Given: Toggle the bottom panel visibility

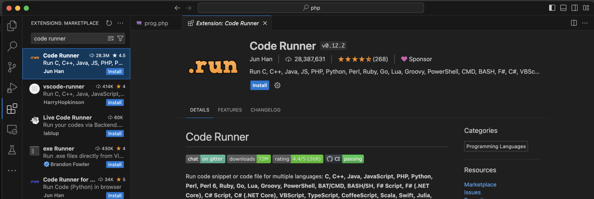Looking at the screenshot, I should pos(563,8).
